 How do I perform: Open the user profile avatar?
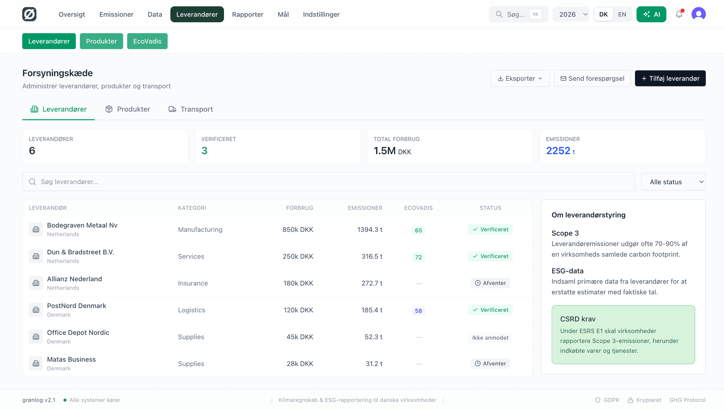pos(698,14)
